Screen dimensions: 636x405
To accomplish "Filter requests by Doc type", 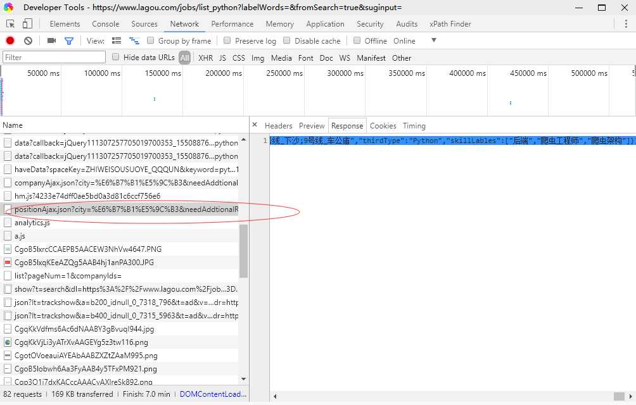I will click(326, 58).
